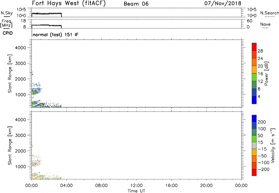Select the 'normal (fast) 151 IF' mode text

tap(55, 34)
